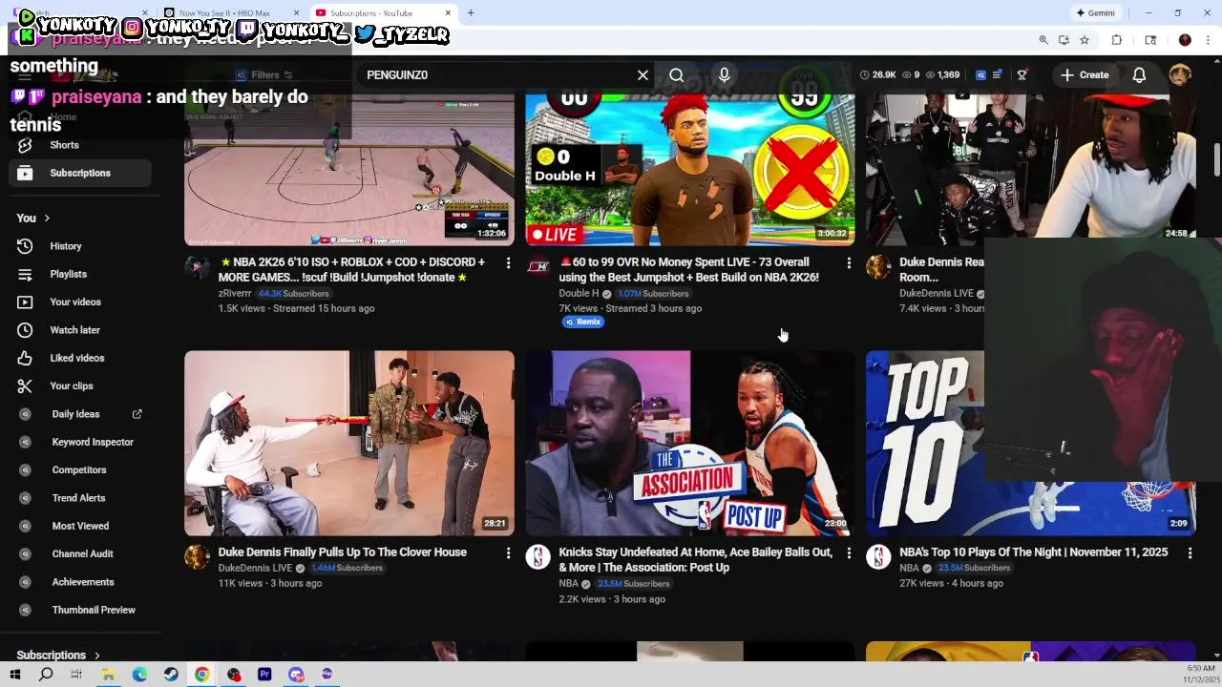Image resolution: width=1222 pixels, height=687 pixels.
Task: Open the Chrome three-dot menu
Action: pos(1209,40)
